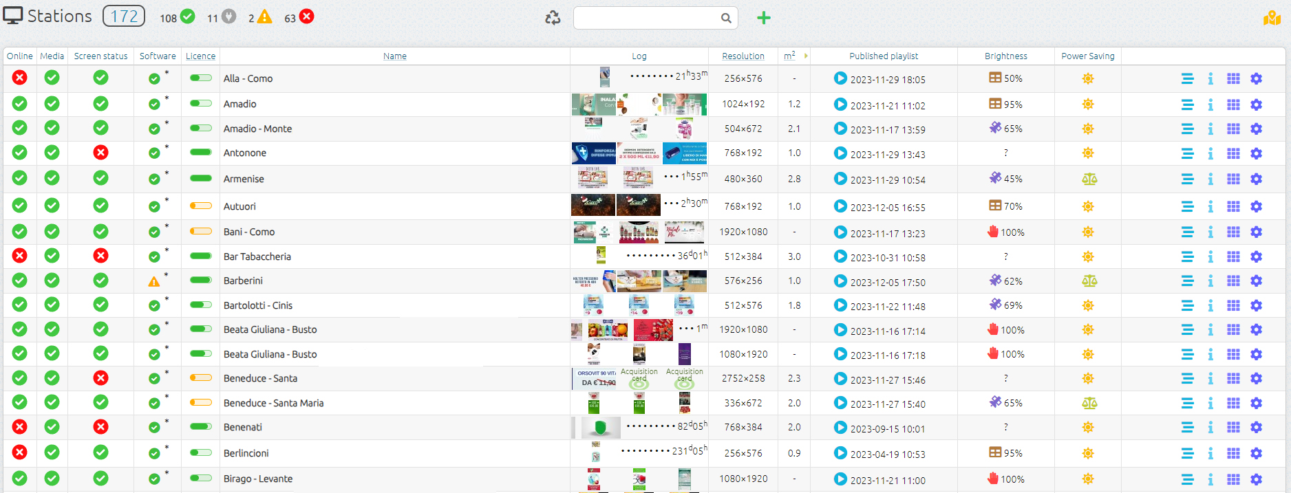Filter by 63 error stations
The width and height of the screenshot is (1291, 493).
click(299, 17)
